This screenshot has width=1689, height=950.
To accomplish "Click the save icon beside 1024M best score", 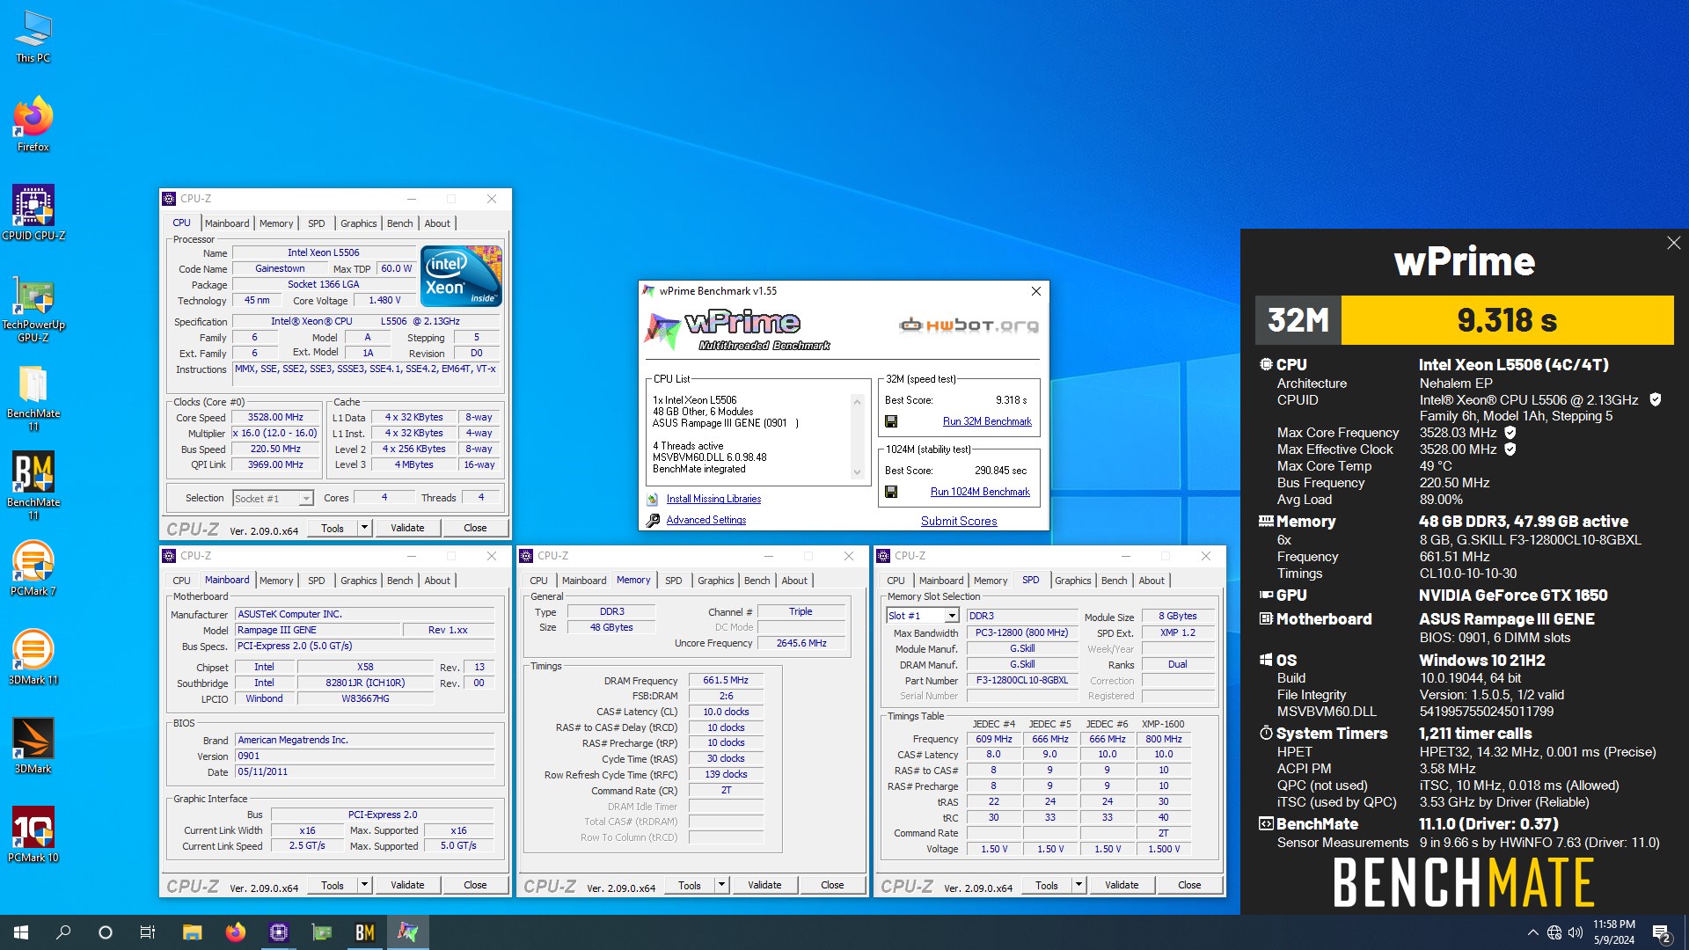I will tap(891, 492).
